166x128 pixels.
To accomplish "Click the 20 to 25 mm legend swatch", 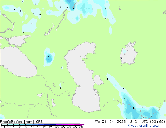I will coord(47,125).
